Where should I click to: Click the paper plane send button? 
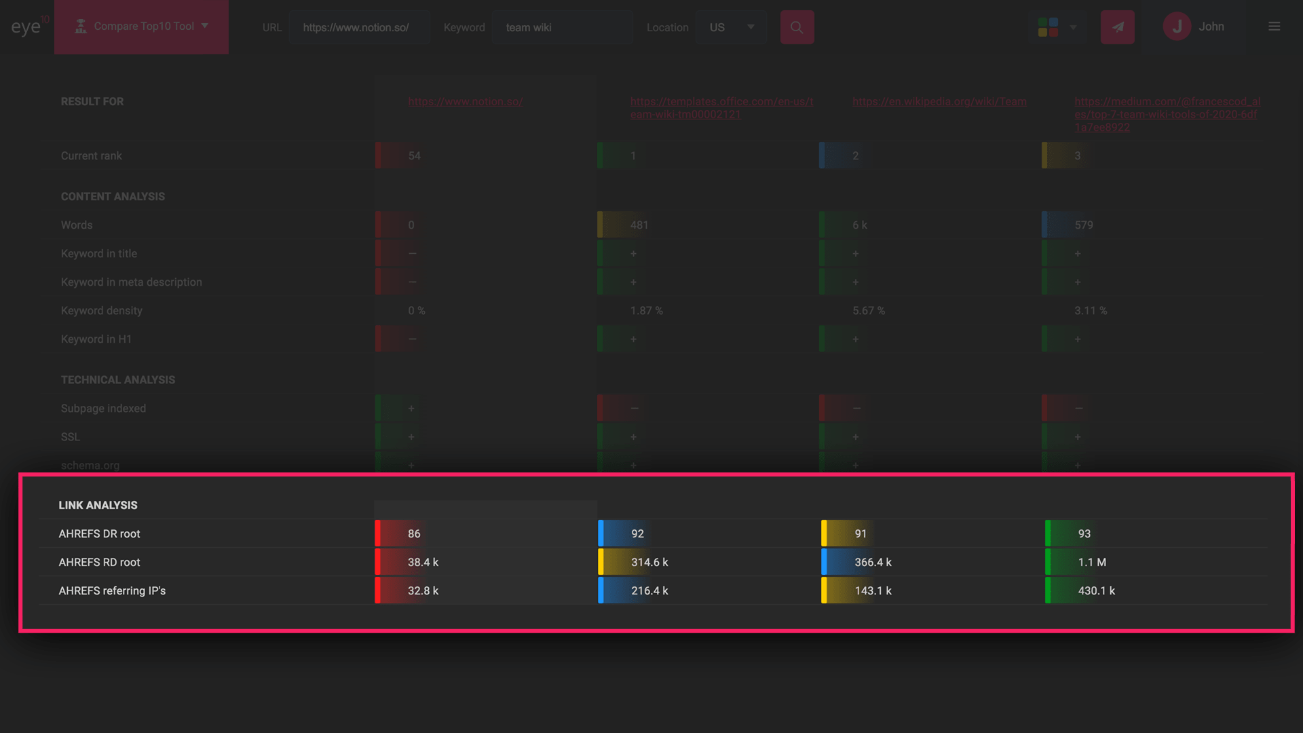1117,27
